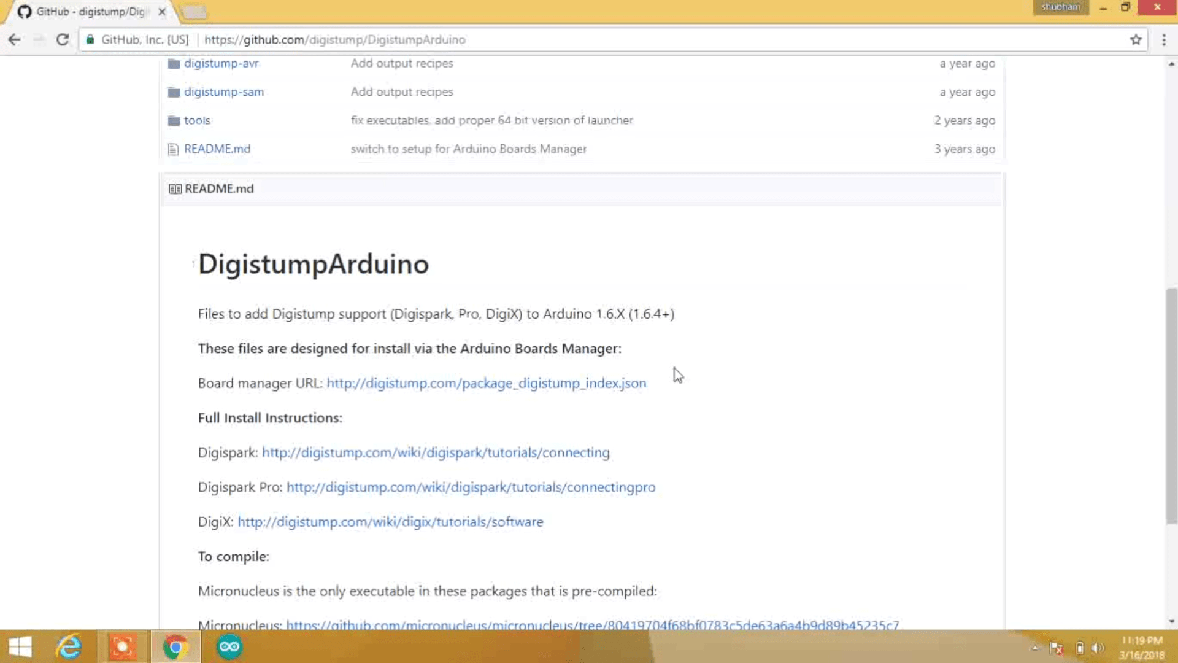Screen dimensions: 1178x663
Task: Open the Arduino IDE from the taskbar
Action: [229, 647]
